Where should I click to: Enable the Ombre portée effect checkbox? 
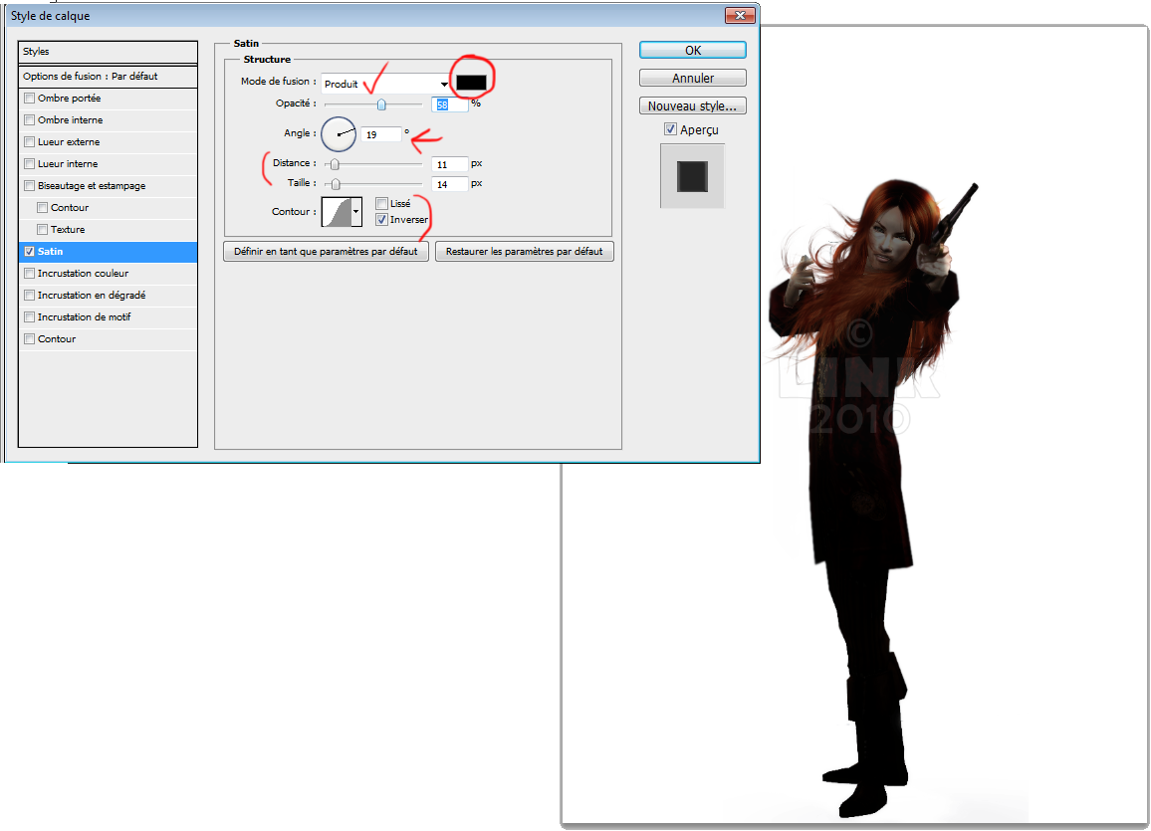point(30,99)
